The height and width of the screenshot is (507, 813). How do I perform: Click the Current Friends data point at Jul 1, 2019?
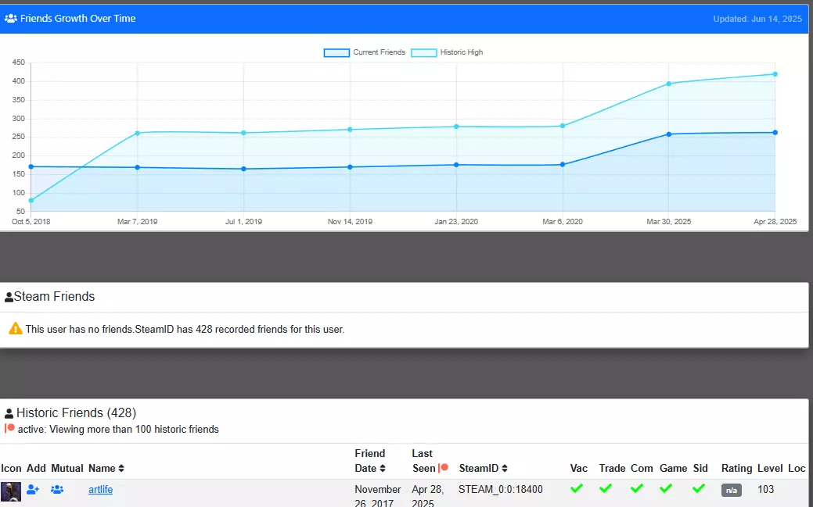[x=243, y=169]
